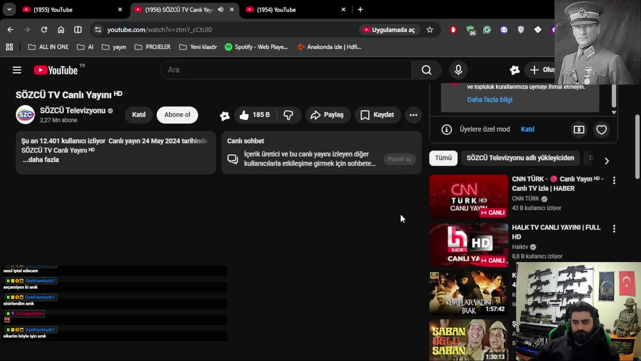Click the Katıl join button next to channel
The width and height of the screenshot is (641, 361).
[x=139, y=115]
